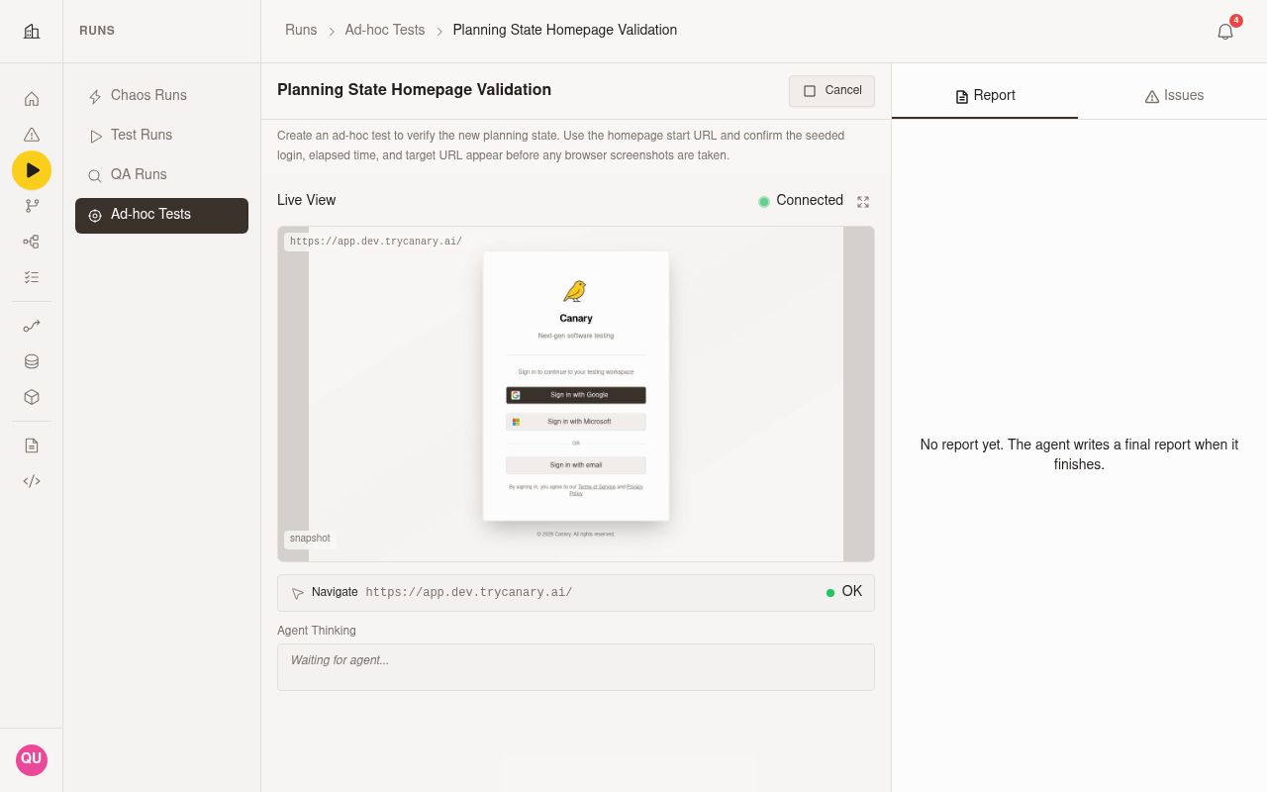This screenshot has height=792, width=1267.
Task: Open the checklist icon in sidebar
Action: (x=32, y=277)
